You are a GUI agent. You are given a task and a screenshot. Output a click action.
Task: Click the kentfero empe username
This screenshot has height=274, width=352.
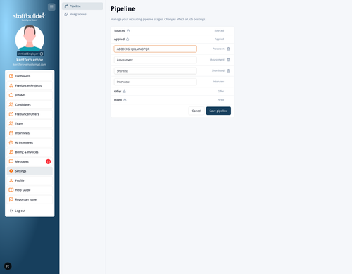30,60
